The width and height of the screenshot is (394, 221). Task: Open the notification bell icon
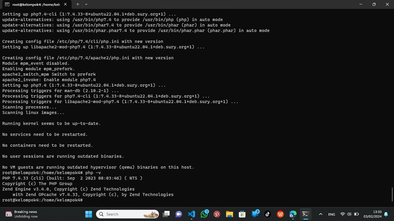(x=386, y=214)
